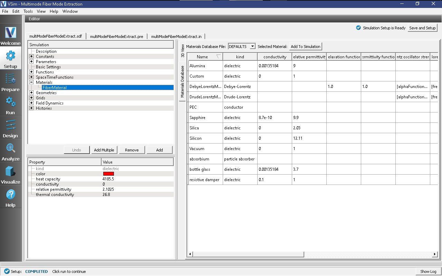Expand the Parameters tree node

[31, 62]
